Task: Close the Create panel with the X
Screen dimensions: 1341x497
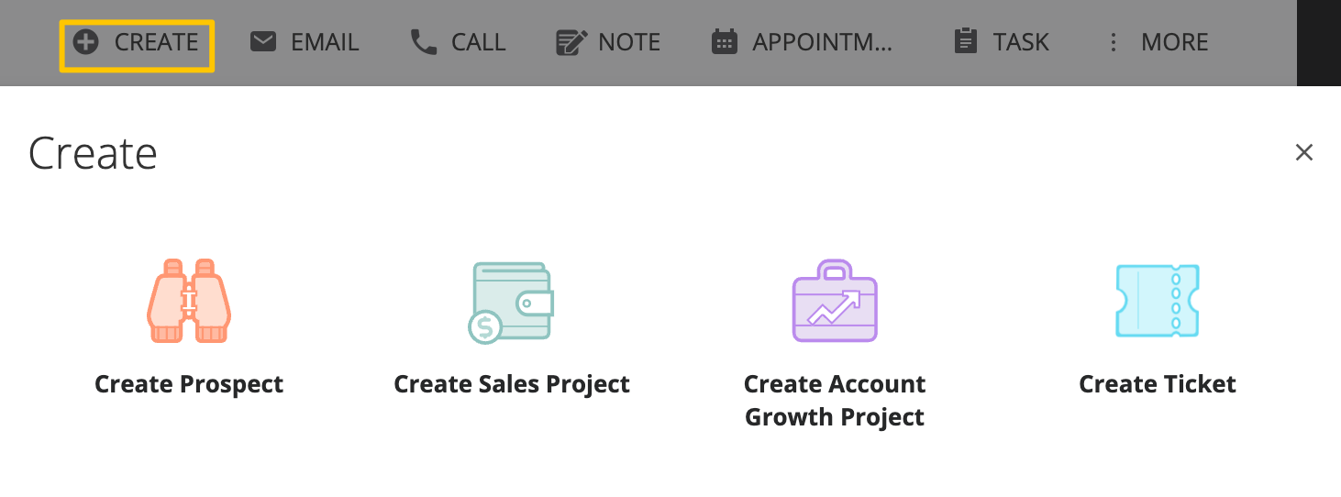Action: point(1304,152)
